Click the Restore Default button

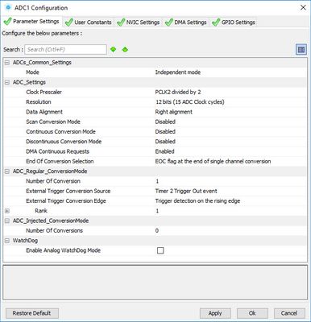(x=31, y=313)
